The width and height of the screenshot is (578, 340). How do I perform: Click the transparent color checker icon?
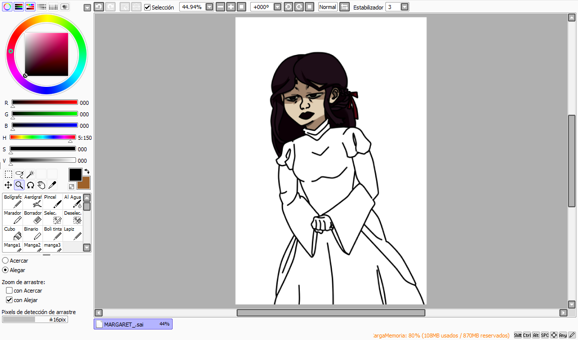[72, 187]
